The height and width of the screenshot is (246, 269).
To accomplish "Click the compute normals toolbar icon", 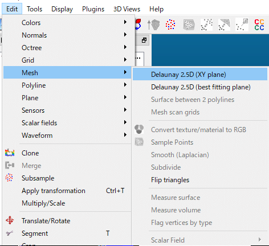I will (x=154, y=24).
